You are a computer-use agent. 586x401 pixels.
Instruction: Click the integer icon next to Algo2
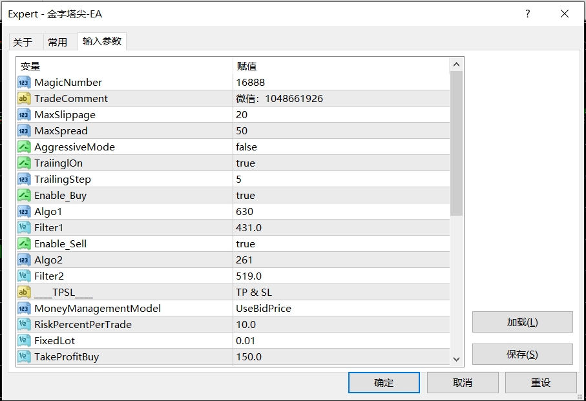[24, 260]
